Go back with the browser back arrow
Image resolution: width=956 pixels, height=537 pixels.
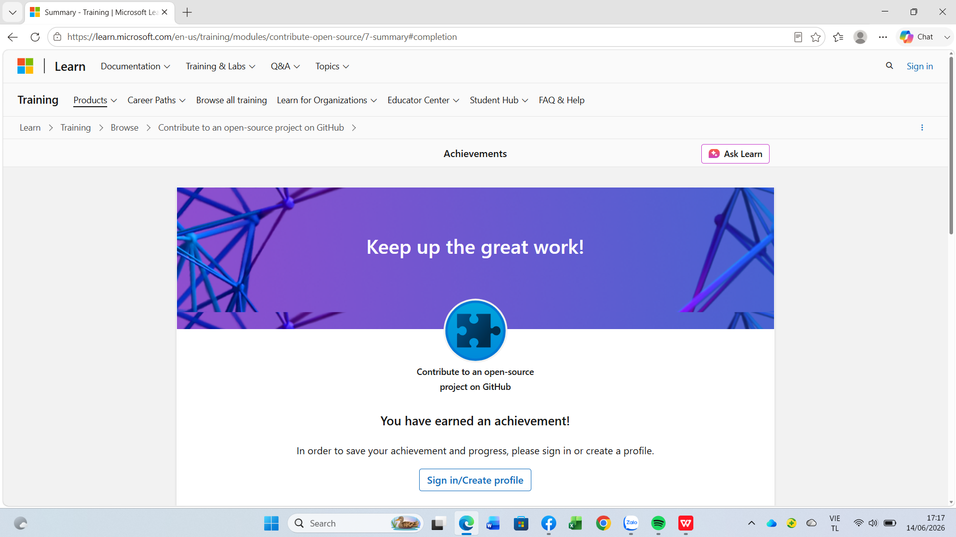pyautogui.click(x=12, y=37)
